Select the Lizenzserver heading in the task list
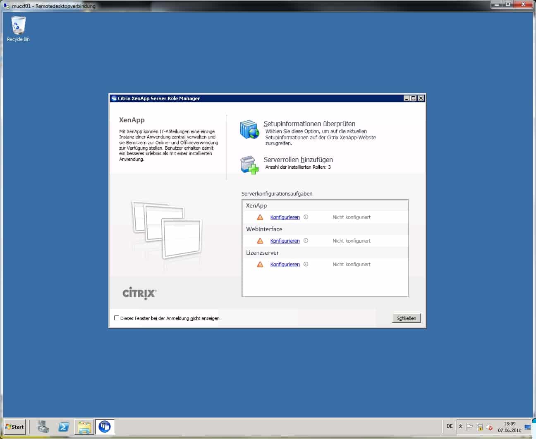Viewport: 536px width, 439px height. (263, 253)
